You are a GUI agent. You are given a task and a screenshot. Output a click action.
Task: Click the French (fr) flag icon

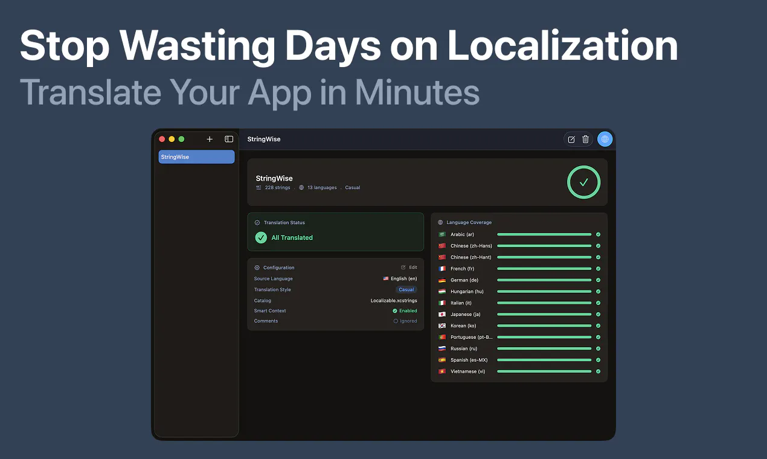[x=441, y=269]
